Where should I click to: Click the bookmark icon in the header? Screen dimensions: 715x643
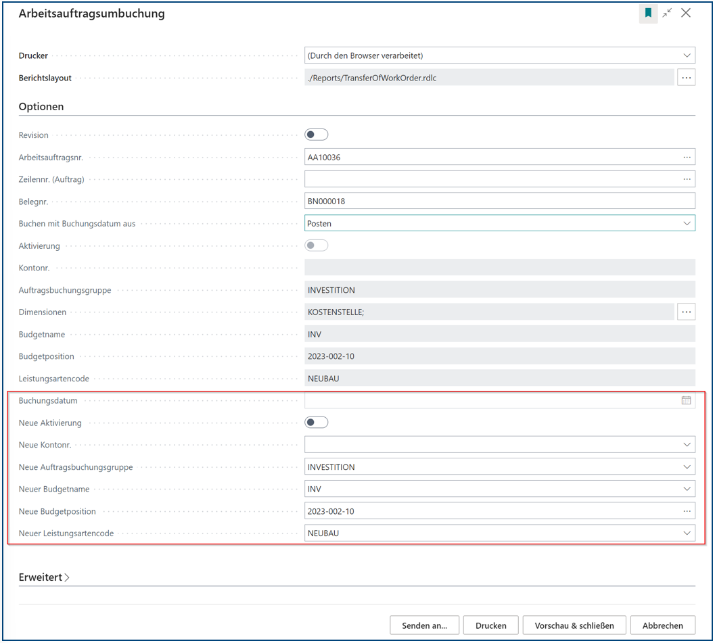pos(648,14)
